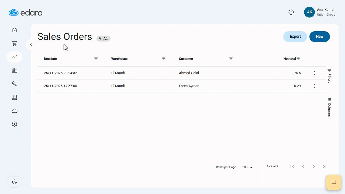
Task: Go to the previous page
Action: coord(303,167)
